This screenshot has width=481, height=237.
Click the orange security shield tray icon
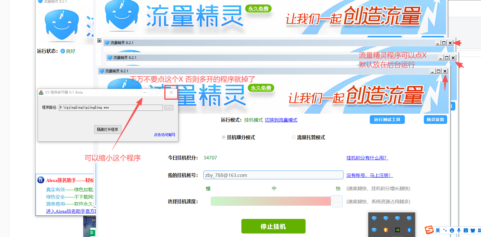386,230
